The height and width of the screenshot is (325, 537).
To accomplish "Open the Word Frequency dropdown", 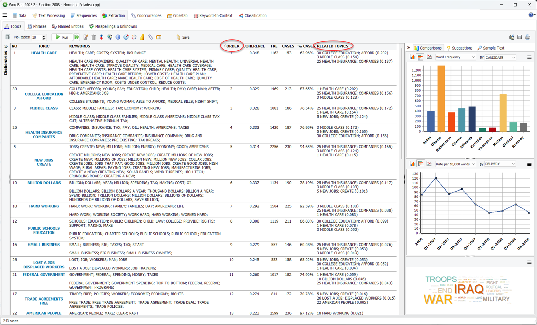I will pos(455,57).
